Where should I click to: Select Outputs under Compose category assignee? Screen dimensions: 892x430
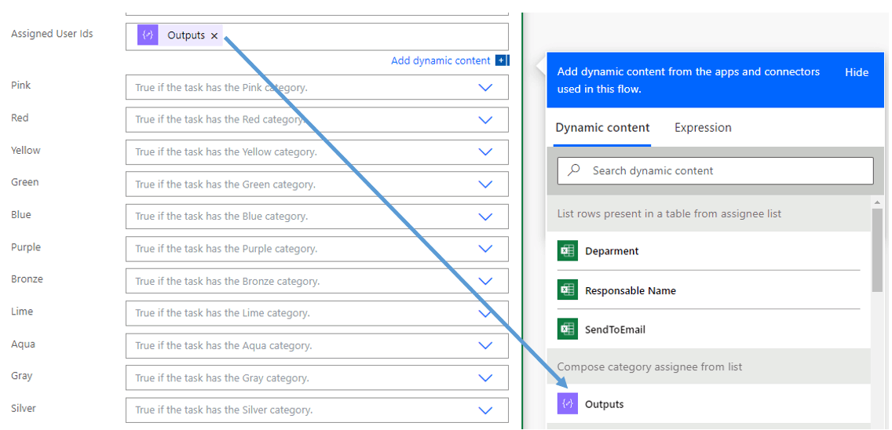[x=709, y=404]
